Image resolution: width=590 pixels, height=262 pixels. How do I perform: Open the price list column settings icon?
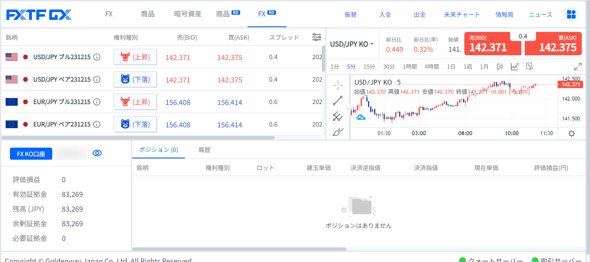[317, 38]
